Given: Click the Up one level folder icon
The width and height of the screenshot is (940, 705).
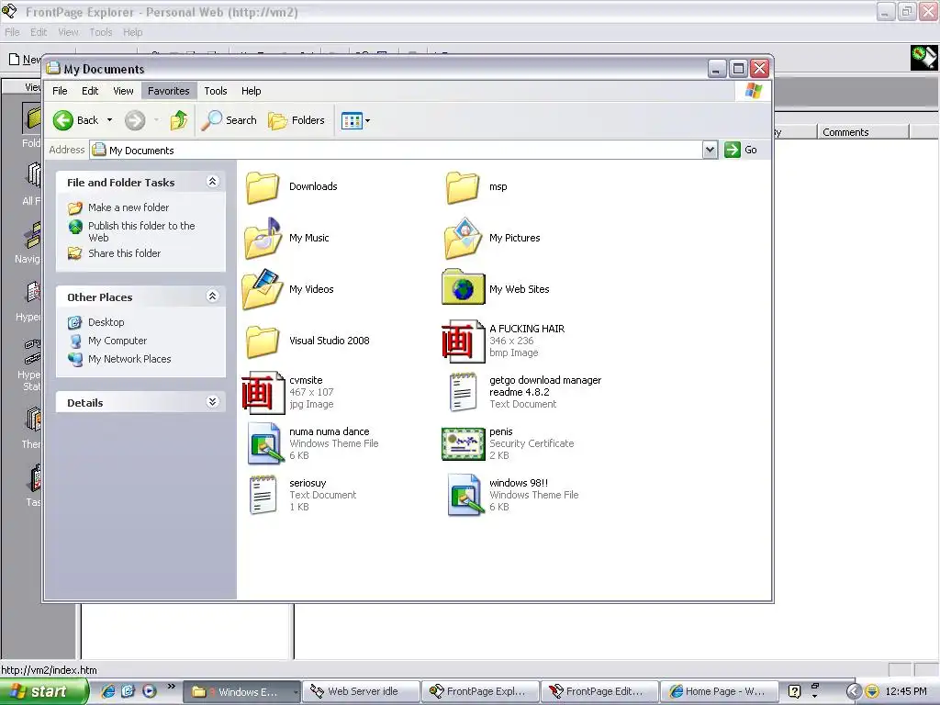Looking at the screenshot, I should 179,120.
